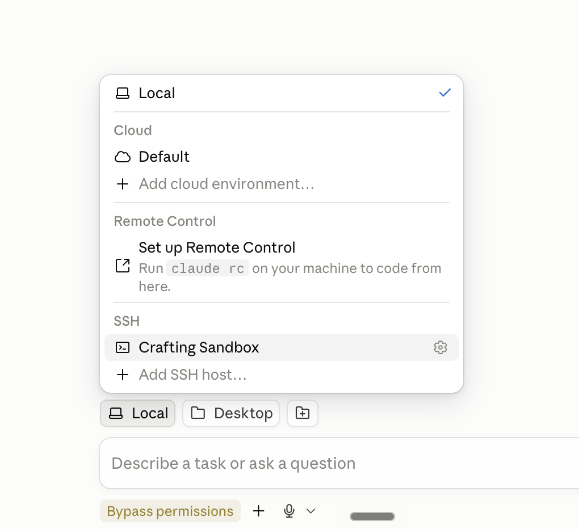Click the laptop icon next to Local entry
This screenshot has height=529, width=579.
(123, 93)
